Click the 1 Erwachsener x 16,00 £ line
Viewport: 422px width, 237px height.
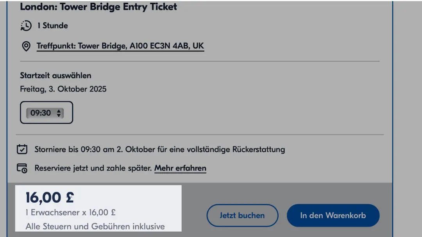tap(70, 213)
